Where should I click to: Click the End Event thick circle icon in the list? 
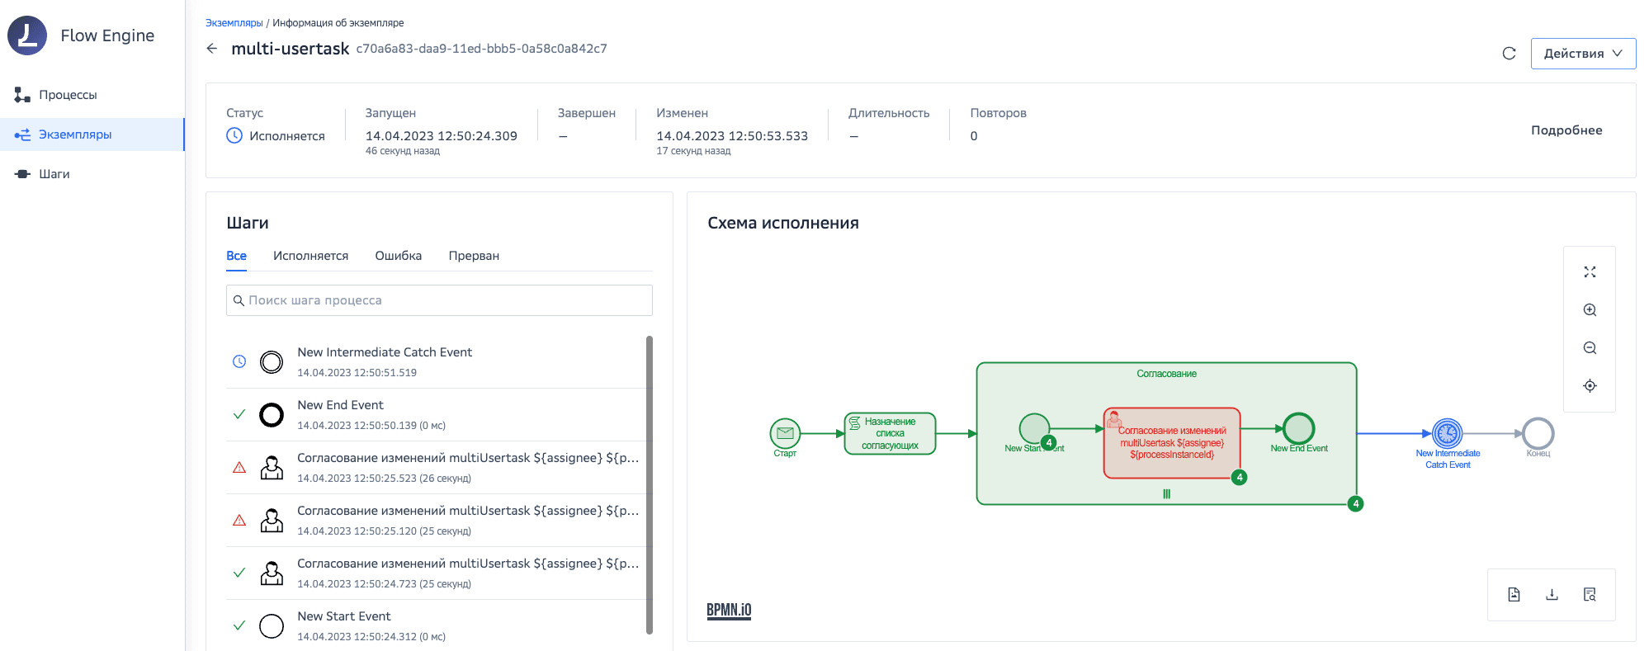[272, 415]
